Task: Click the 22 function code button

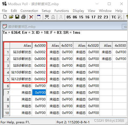Action: tap(100, 17)
